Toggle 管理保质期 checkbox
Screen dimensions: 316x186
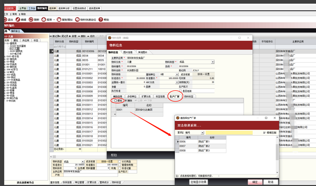(120, 165)
